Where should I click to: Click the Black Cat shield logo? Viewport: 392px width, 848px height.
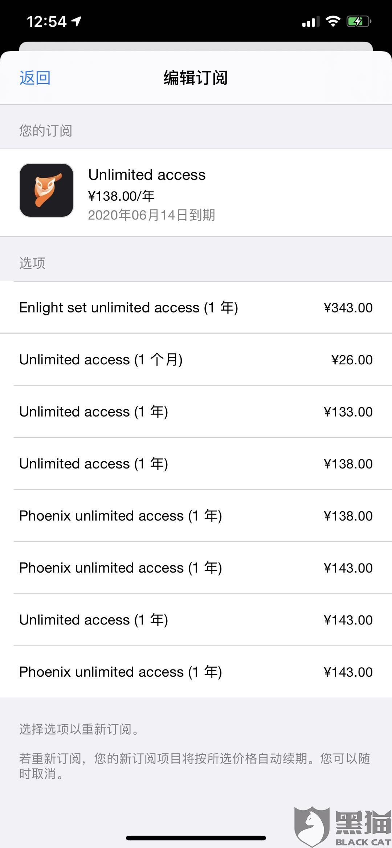[x=312, y=826]
